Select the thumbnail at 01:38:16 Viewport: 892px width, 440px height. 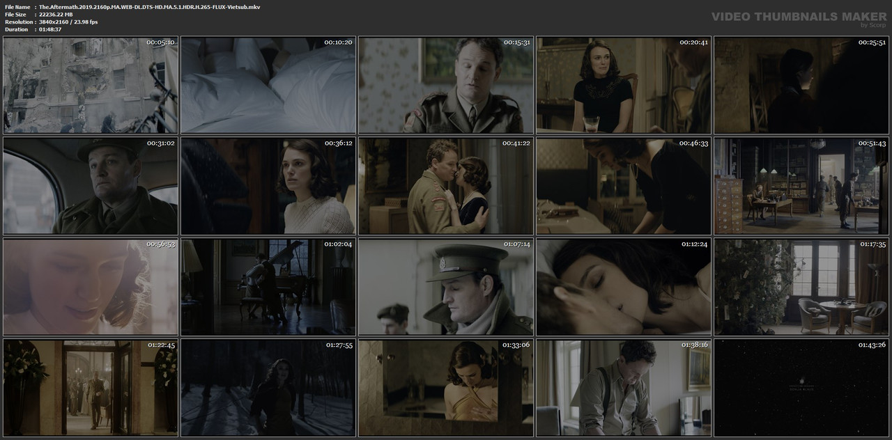624,387
